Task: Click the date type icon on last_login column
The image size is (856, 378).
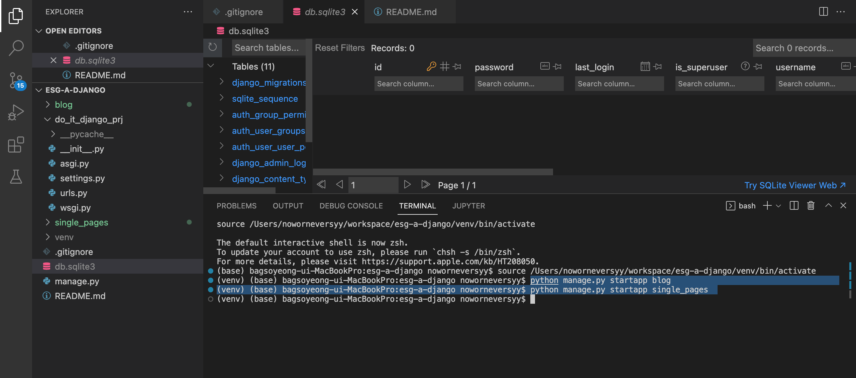Action: tap(645, 66)
